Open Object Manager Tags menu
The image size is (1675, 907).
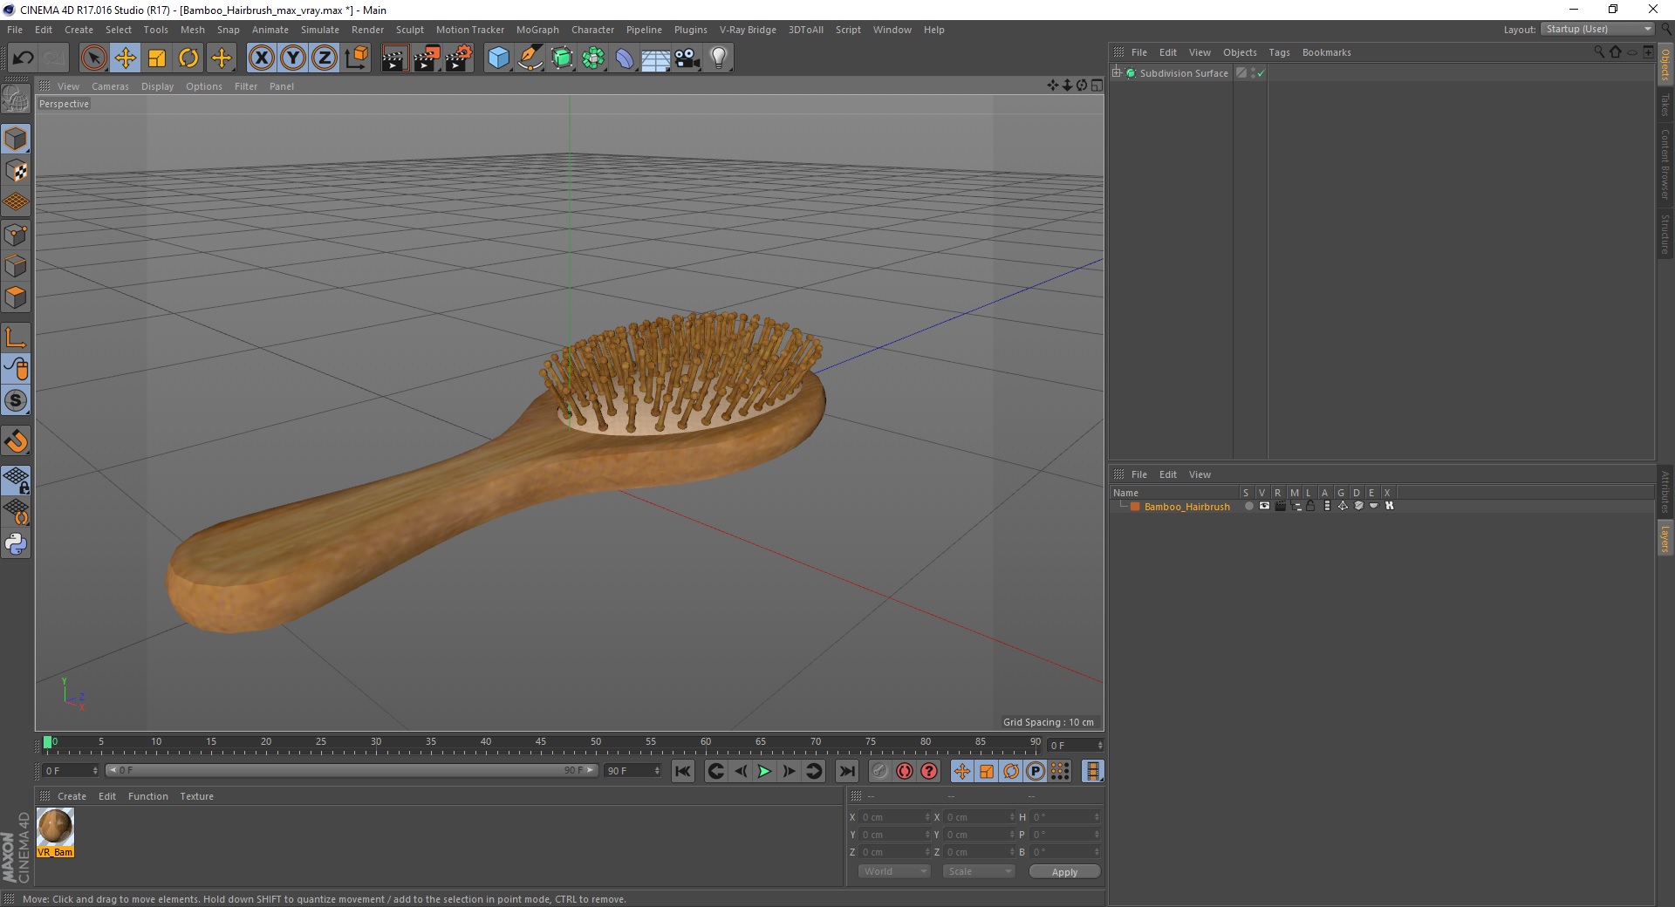click(1279, 52)
